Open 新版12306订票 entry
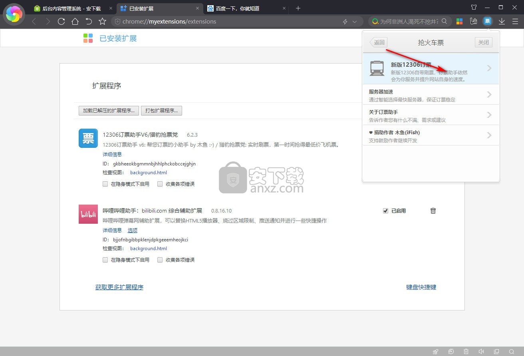Image resolution: width=524 pixels, height=356 pixels. 431,68
